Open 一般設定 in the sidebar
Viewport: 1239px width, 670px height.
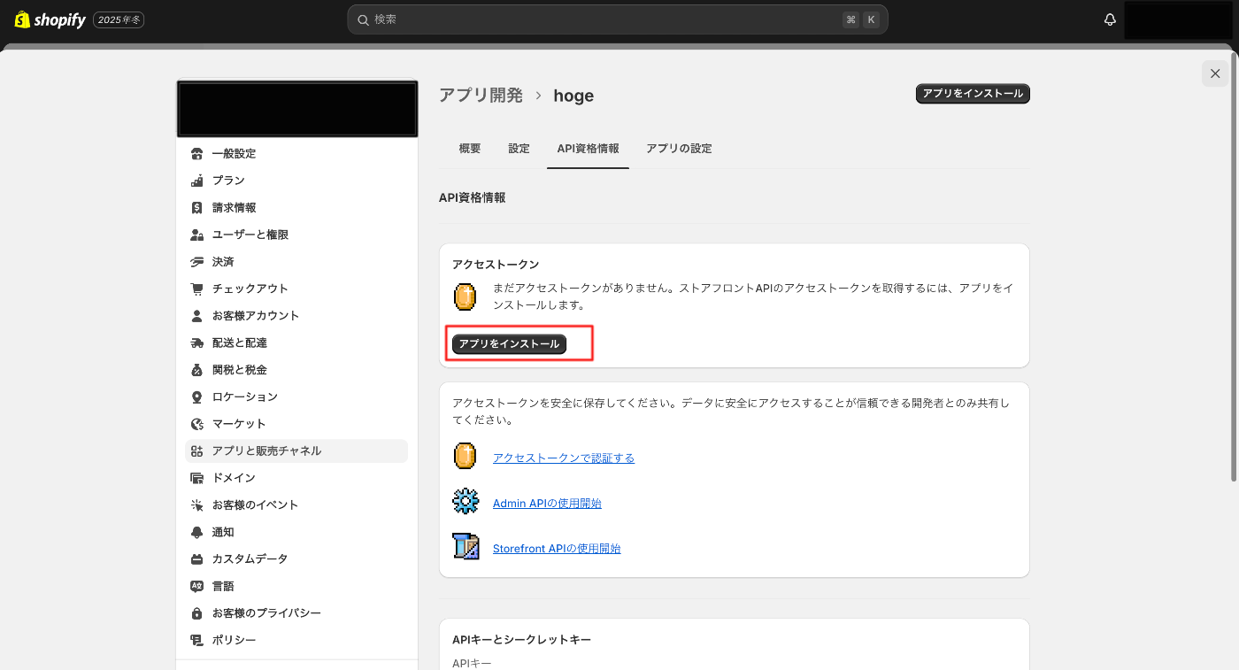coord(296,154)
